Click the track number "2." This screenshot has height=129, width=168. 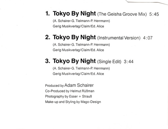click(47, 37)
